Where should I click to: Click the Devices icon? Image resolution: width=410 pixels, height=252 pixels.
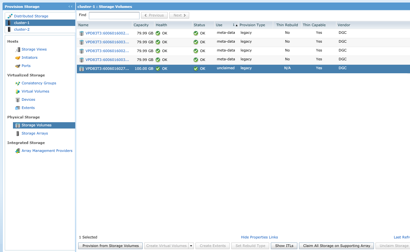click(18, 100)
